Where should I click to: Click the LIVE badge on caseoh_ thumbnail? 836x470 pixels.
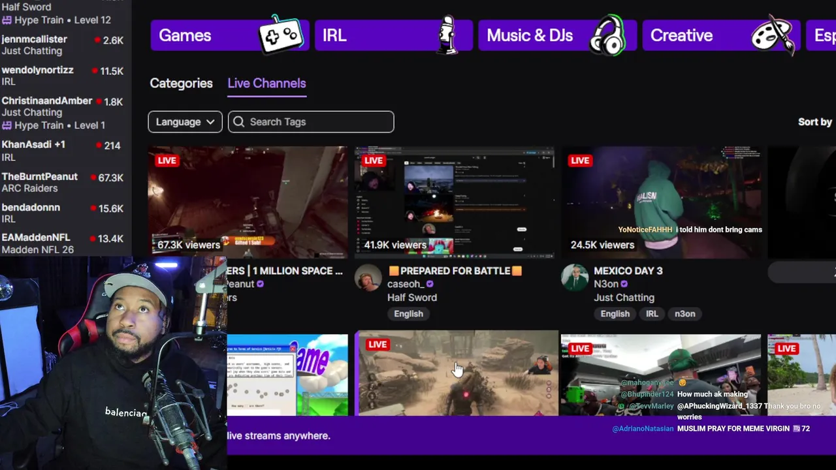374,160
